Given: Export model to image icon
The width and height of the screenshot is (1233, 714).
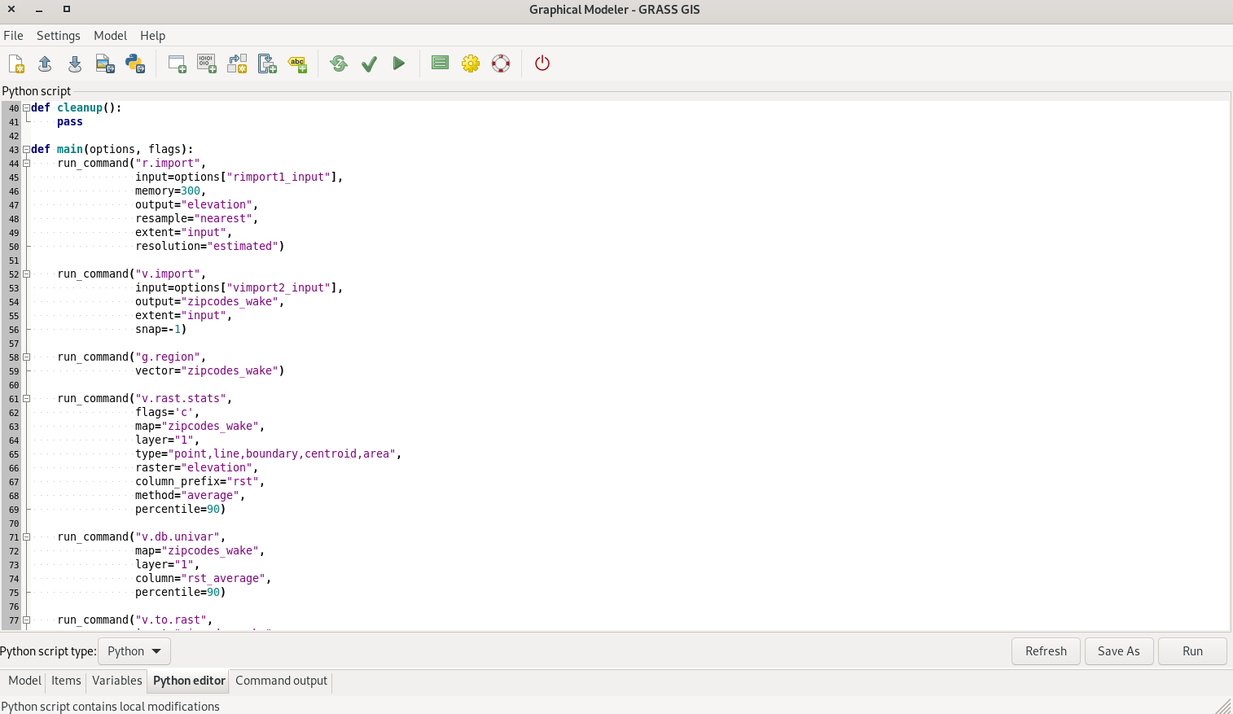Looking at the screenshot, I should [104, 64].
